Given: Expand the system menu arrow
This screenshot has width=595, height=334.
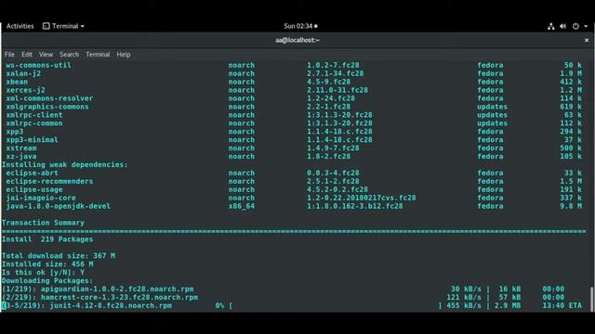Looking at the screenshot, I should (586, 26).
